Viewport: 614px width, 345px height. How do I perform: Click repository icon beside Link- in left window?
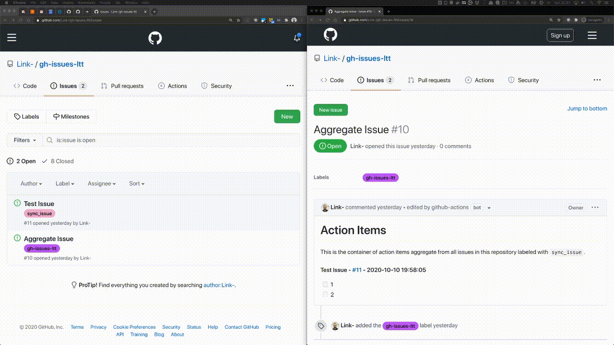[10, 64]
